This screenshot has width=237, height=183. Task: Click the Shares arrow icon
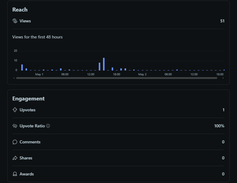(15, 158)
